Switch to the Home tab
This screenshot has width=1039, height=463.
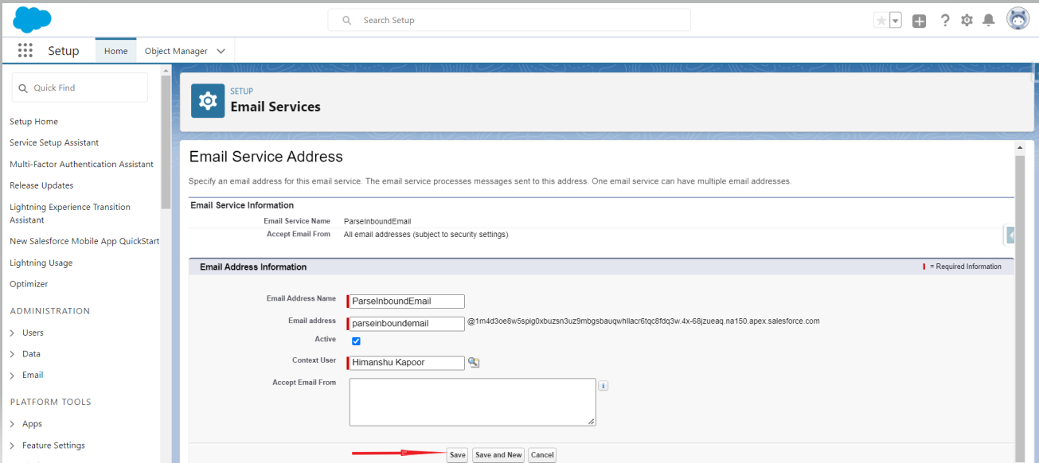click(x=115, y=51)
